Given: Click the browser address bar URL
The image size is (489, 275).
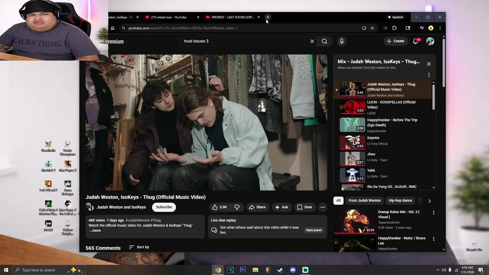Looking at the screenshot, I should (183, 28).
